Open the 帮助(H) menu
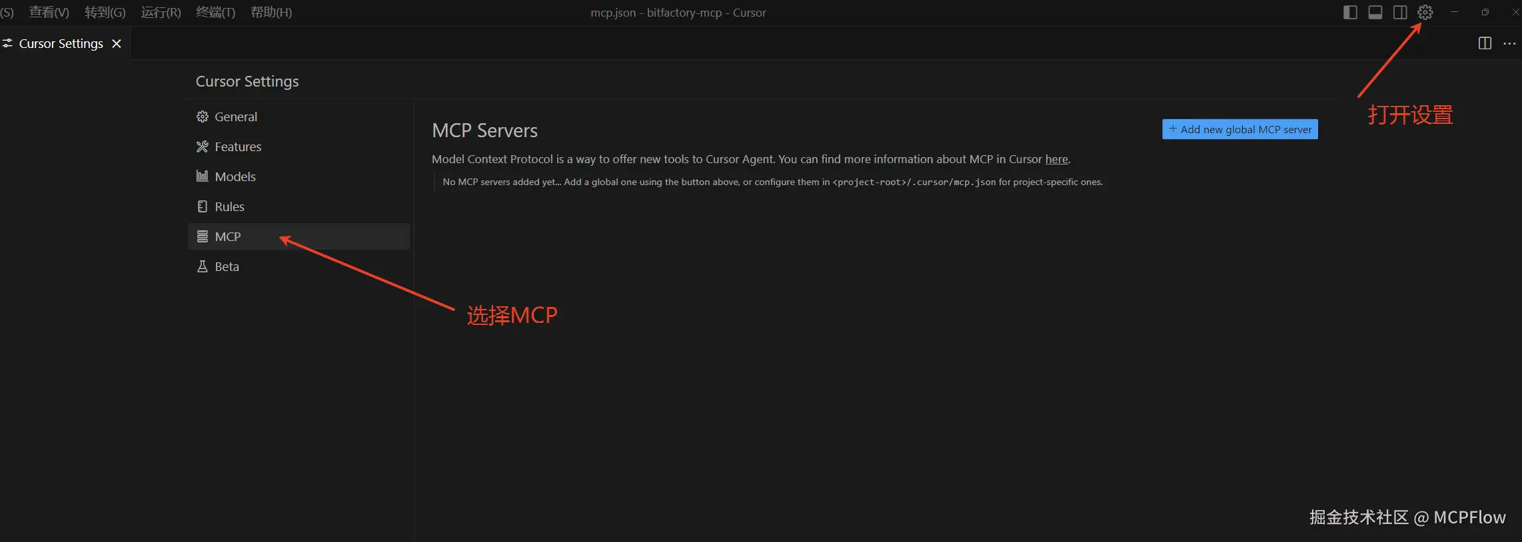This screenshot has height=542, width=1522. tap(271, 13)
